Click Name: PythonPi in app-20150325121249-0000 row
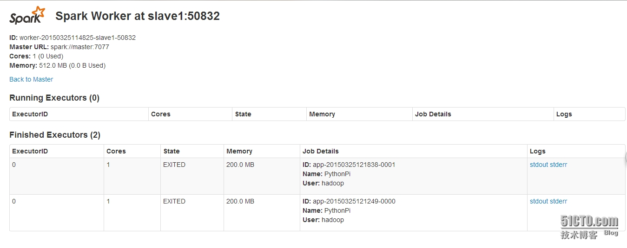Screen dimensions: 627x248 click(x=327, y=210)
